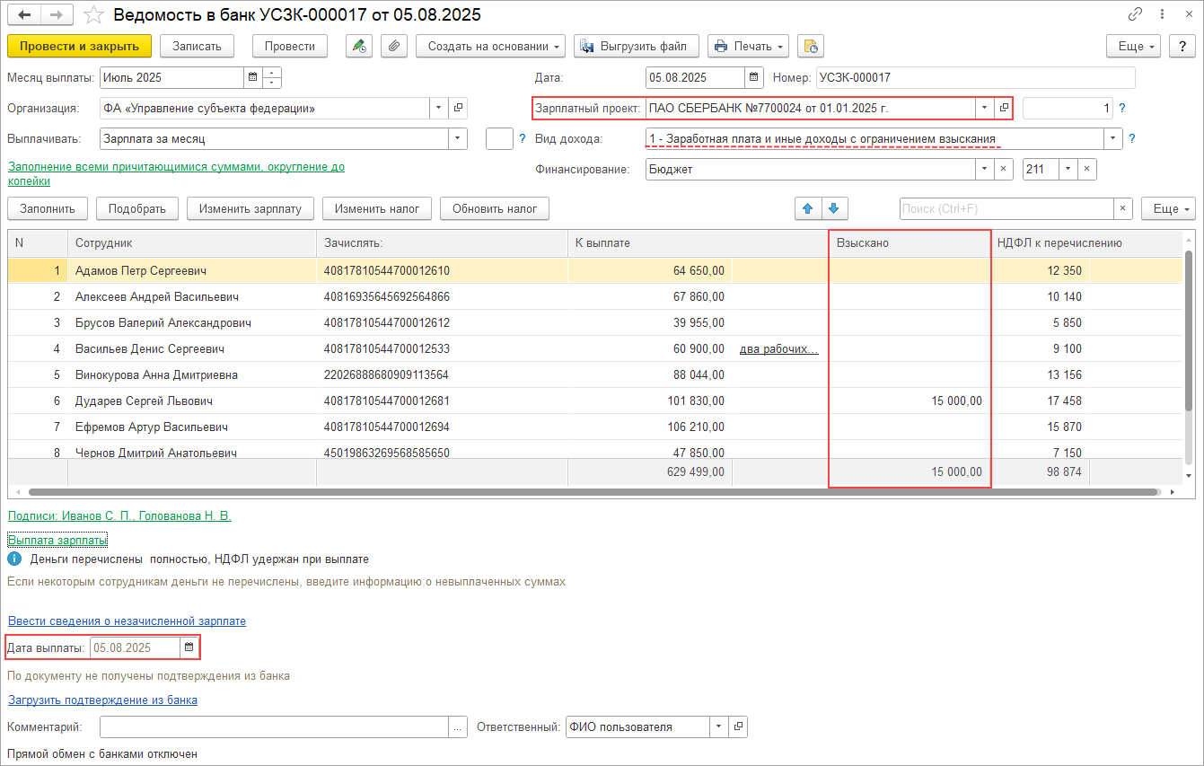Open calendar picker for Дата field
The width and height of the screenshot is (1204, 766).
click(x=754, y=77)
